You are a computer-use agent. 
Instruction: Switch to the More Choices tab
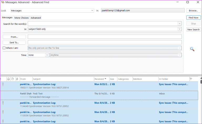pos(22,18)
